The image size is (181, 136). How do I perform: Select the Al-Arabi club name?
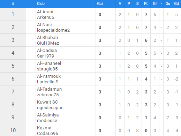point(45,12)
